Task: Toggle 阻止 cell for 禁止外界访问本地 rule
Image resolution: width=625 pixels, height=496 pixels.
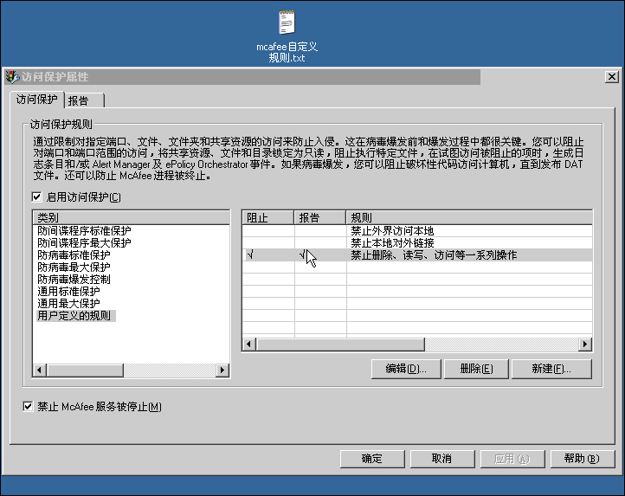Action: (267, 231)
